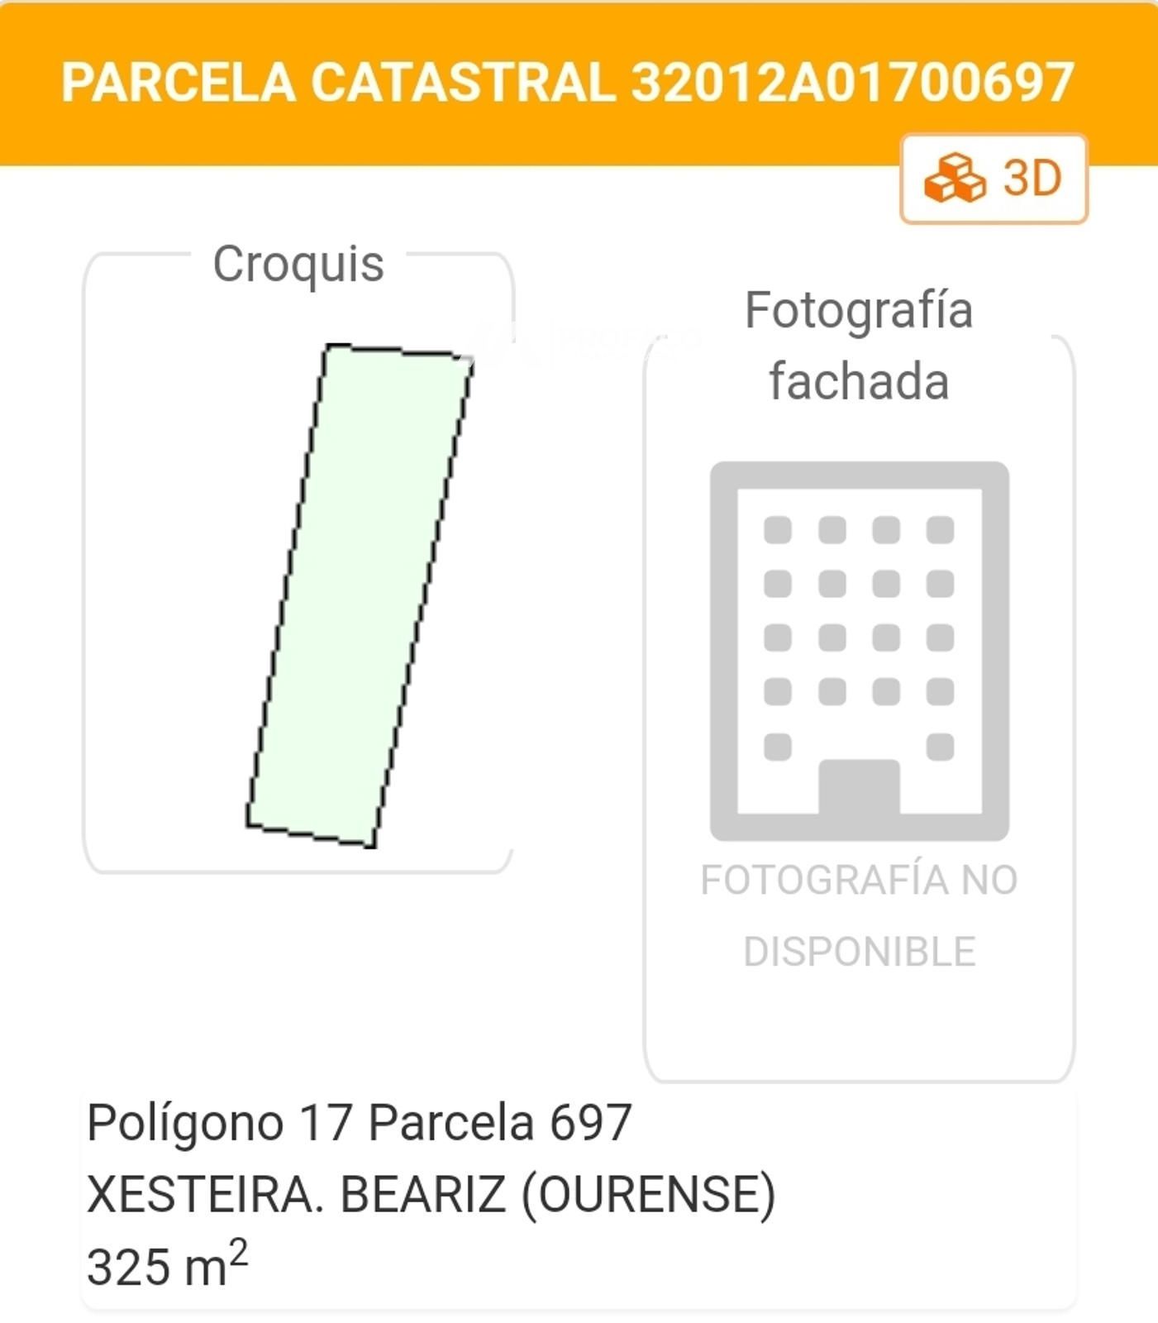Click the FOTOGRAFÍA NO DISPONIBLE text
Image resolution: width=1158 pixels, height=1323 pixels.
point(860,915)
